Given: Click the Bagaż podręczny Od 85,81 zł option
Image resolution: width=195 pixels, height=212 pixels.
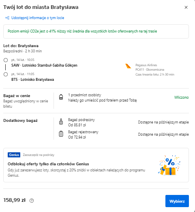Looking at the screenshot, I should pyautogui.click(x=81, y=122).
